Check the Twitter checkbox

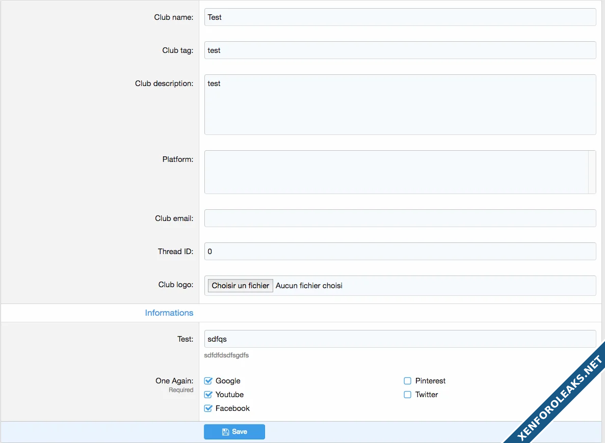407,395
